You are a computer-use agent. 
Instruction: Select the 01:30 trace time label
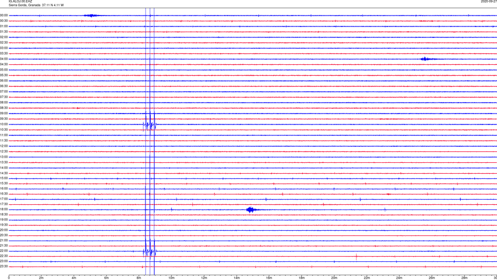(4, 32)
